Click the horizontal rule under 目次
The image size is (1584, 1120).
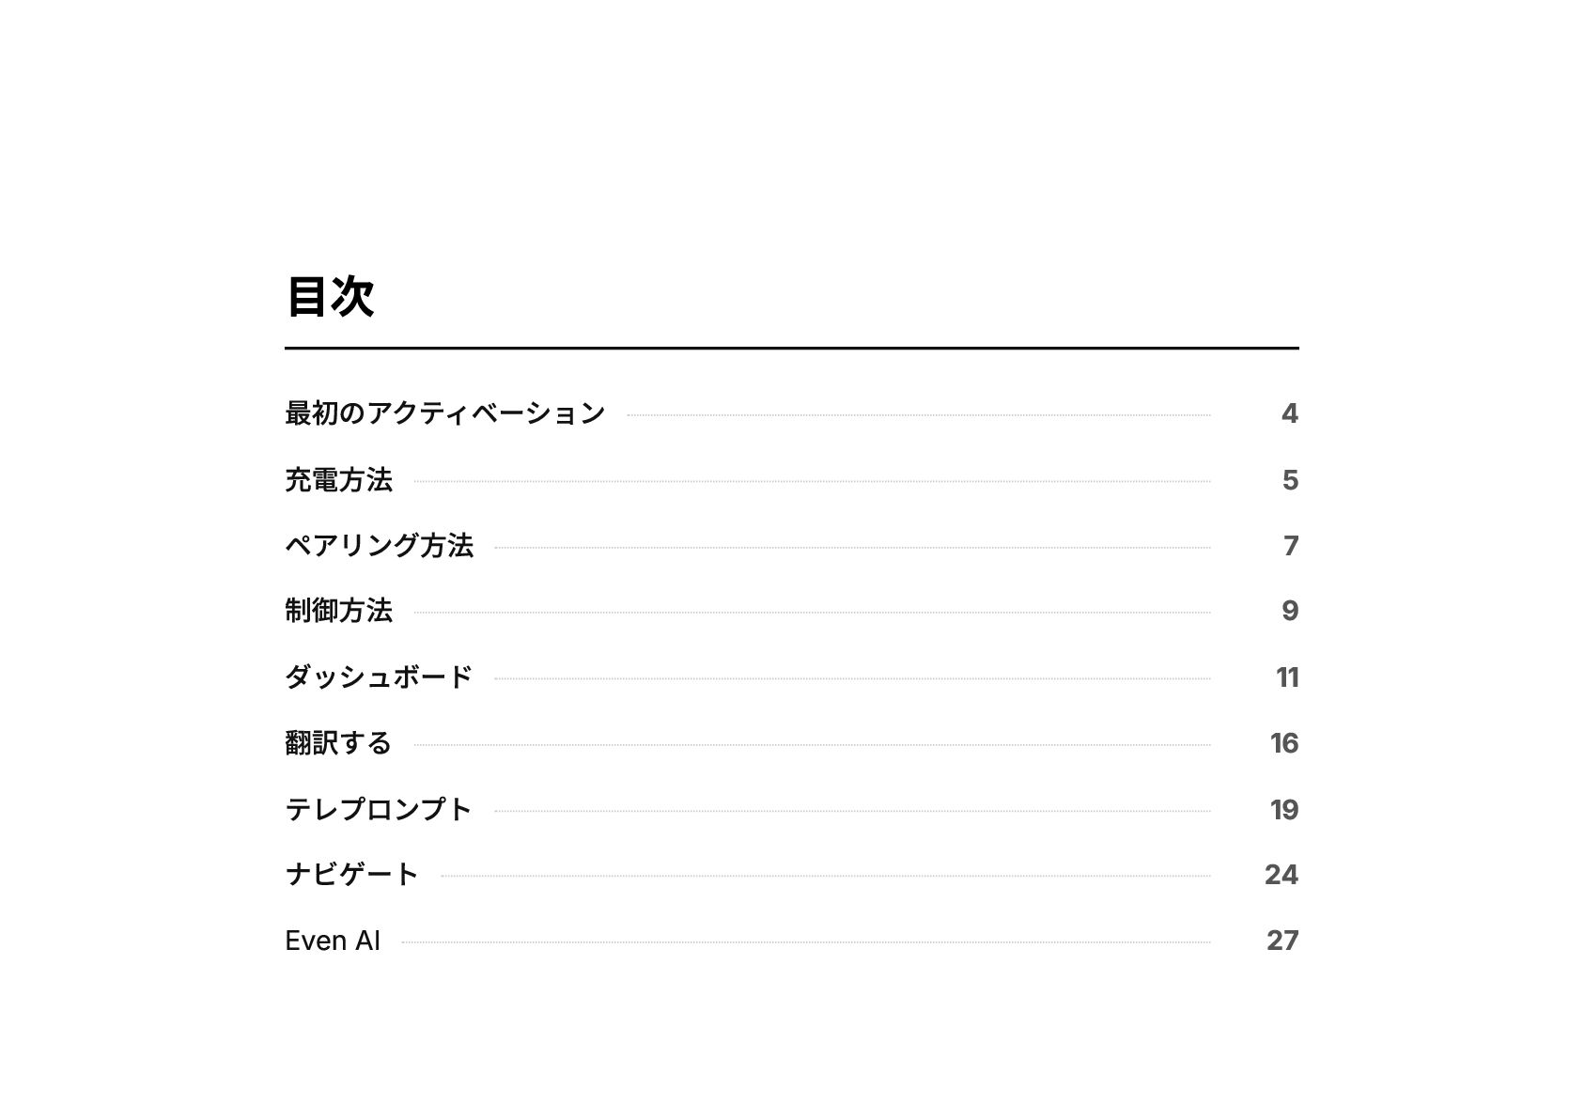pos(791,348)
